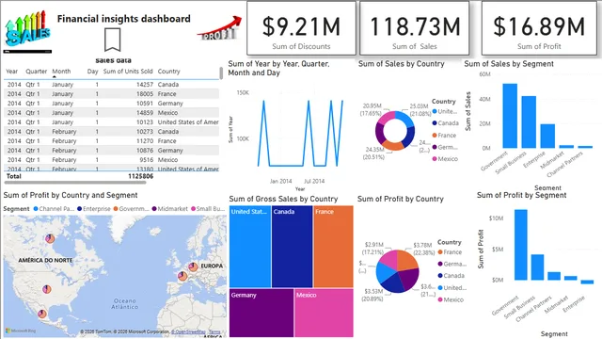Select the Canada treemap tile

coord(292,247)
